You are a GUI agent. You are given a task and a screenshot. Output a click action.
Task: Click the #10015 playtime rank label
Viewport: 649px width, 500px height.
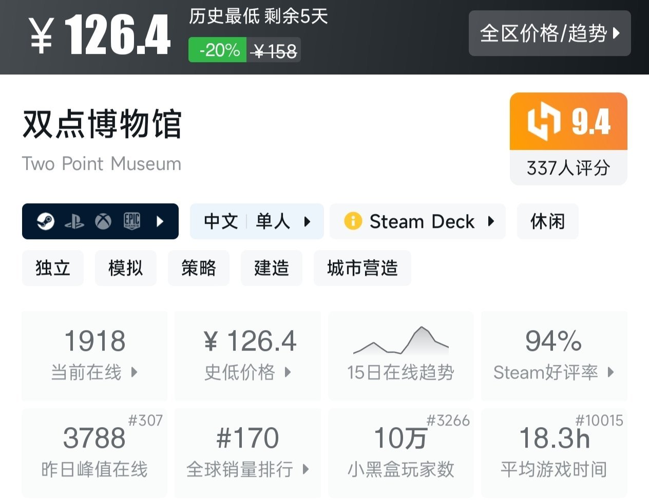coord(599,420)
